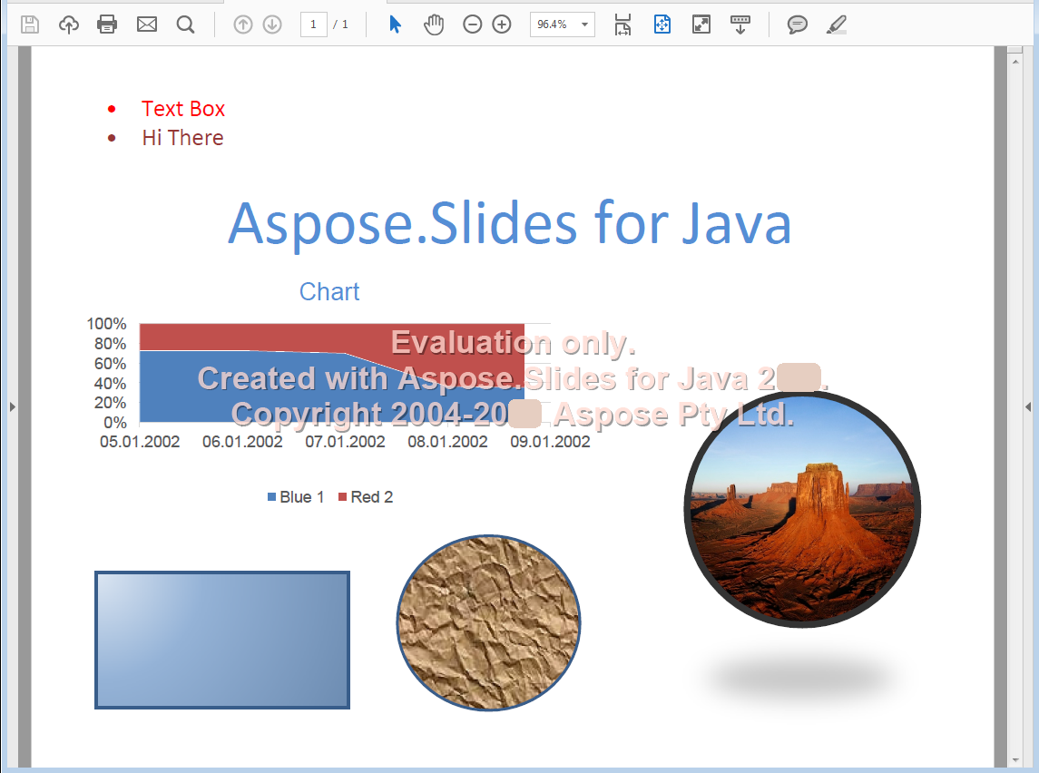The image size is (1039, 773).
Task: Click the blue gradient rectangle shape
Action: [222, 640]
